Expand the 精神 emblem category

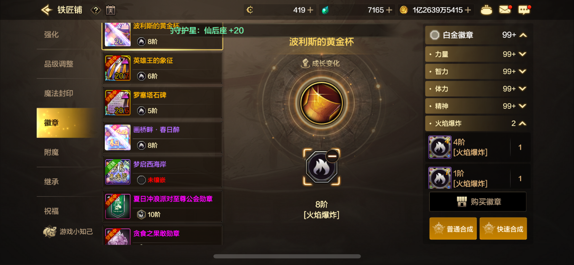coord(476,106)
